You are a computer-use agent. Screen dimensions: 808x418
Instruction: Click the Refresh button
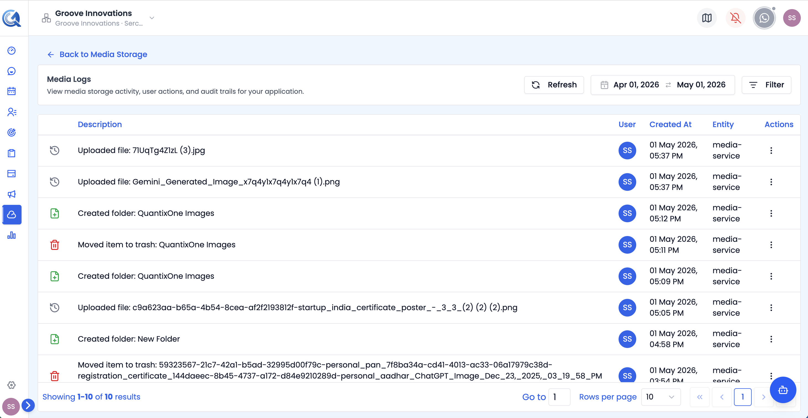[x=554, y=85]
